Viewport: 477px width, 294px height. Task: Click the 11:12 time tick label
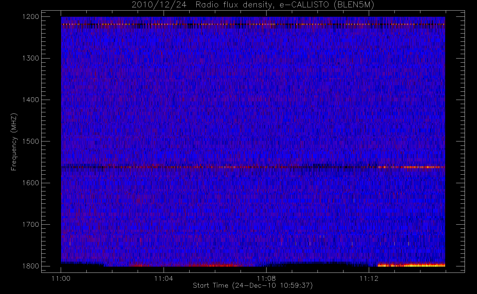369,278
